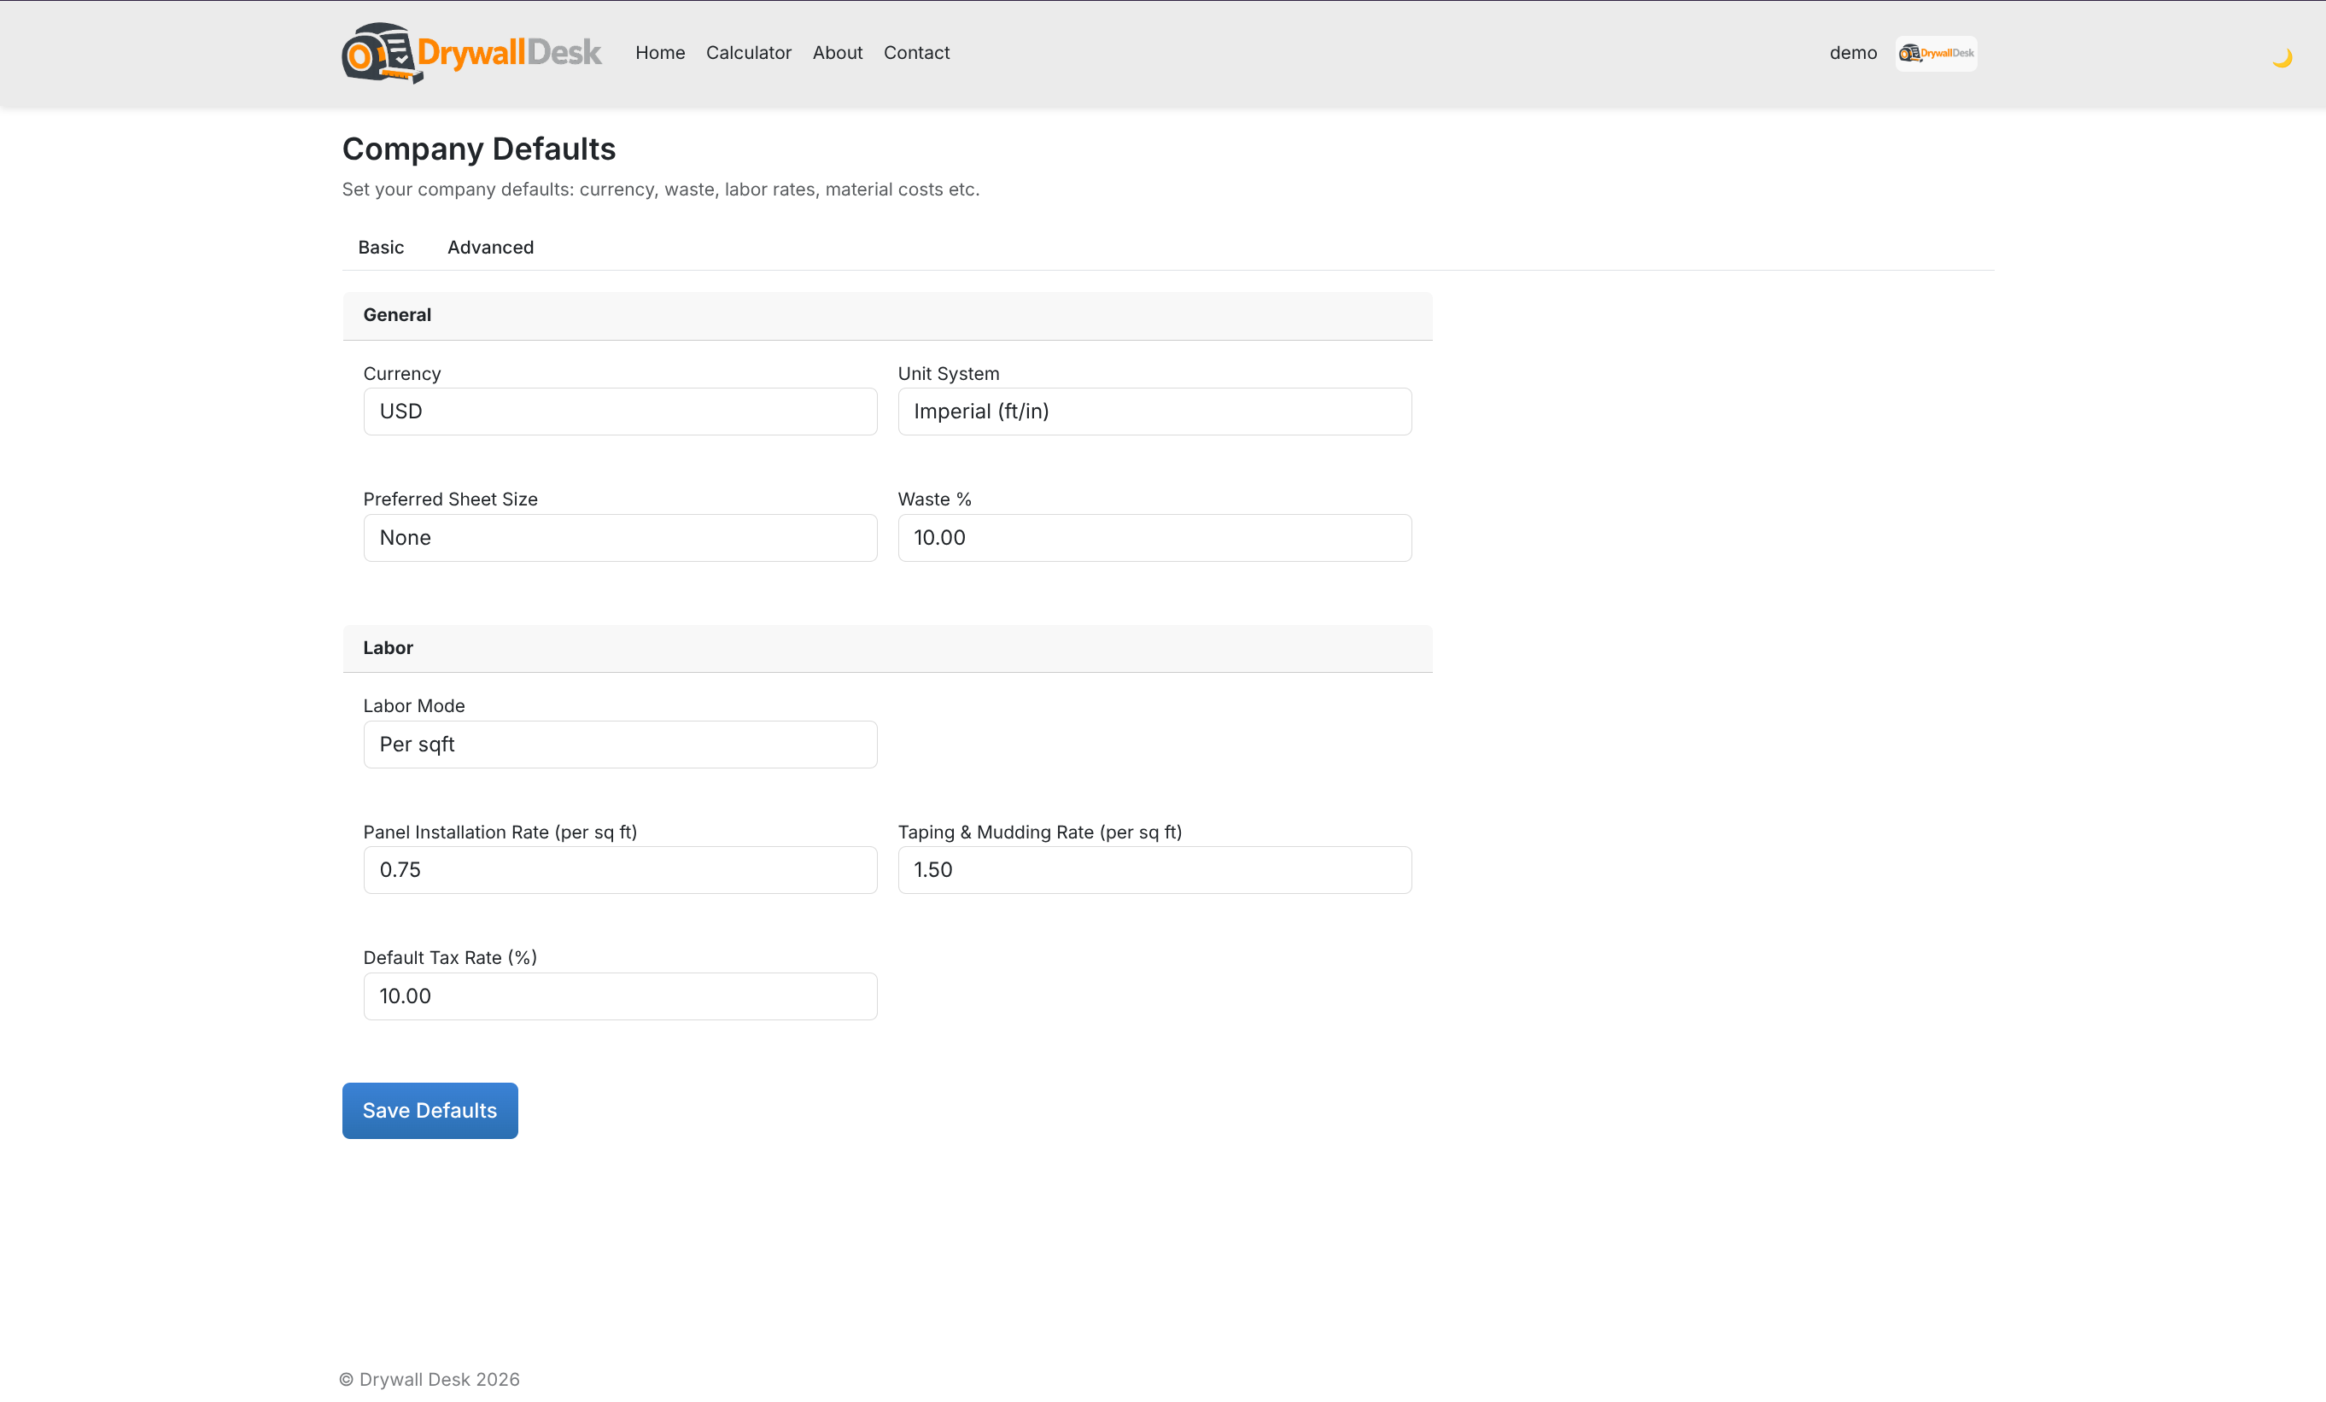Open the Unit System dropdown
Viewport: 2326px width, 1402px height.
[x=1154, y=412]
